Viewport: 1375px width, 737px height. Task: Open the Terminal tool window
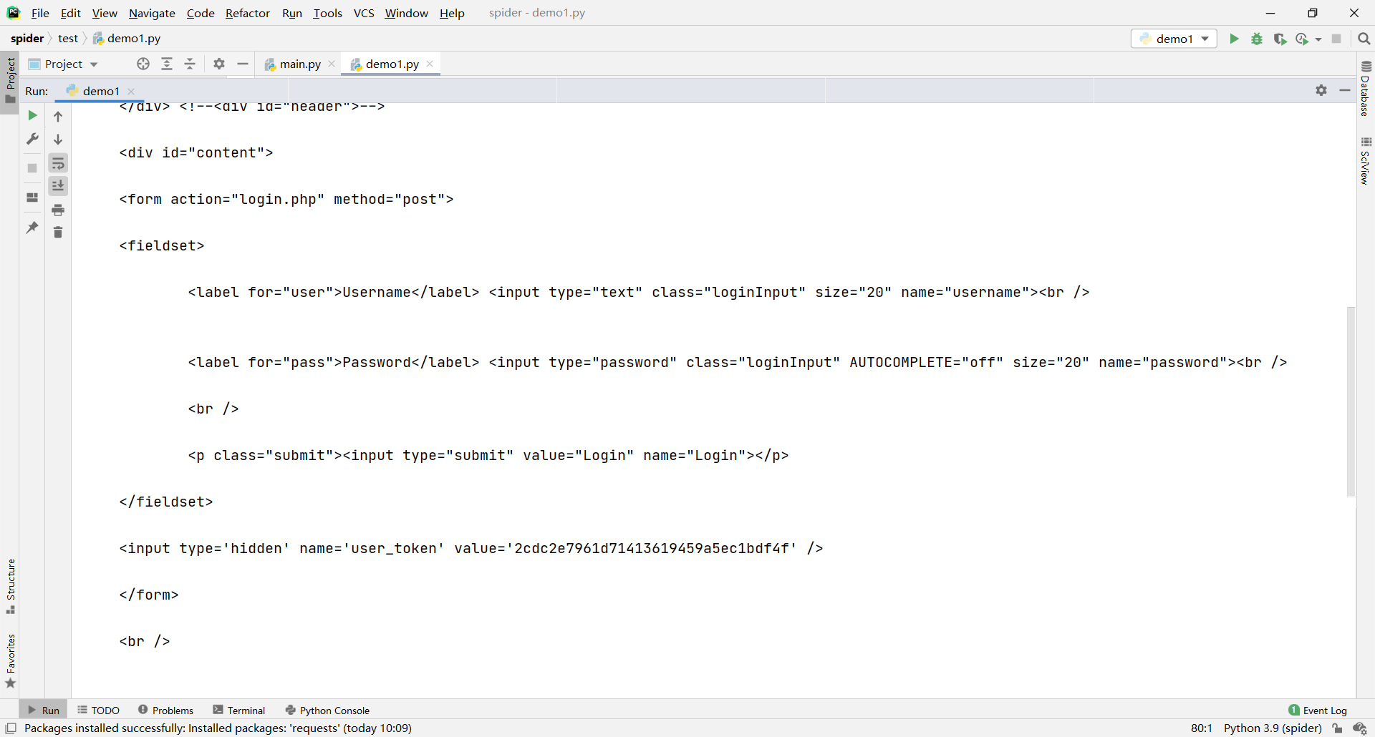(239, 710)
